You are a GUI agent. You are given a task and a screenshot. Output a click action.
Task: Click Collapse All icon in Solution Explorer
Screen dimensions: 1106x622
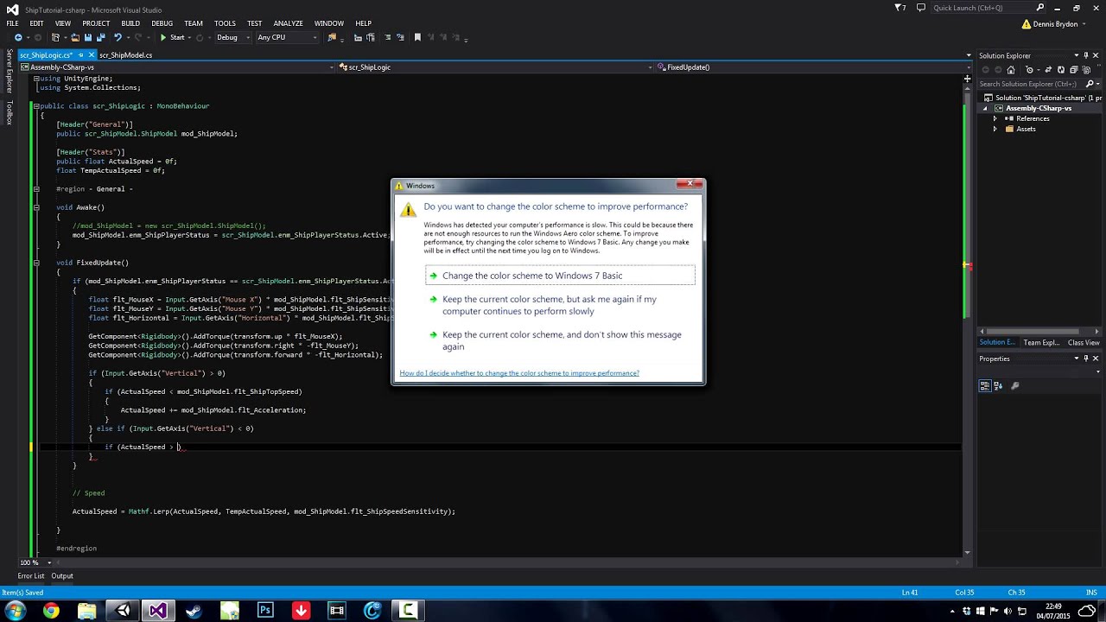point(1073,70)
